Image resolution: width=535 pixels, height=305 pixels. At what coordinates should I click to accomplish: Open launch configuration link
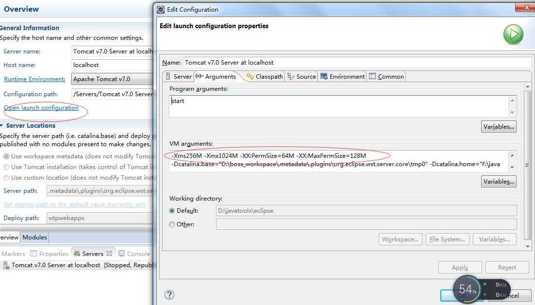[x=41, y=108]
